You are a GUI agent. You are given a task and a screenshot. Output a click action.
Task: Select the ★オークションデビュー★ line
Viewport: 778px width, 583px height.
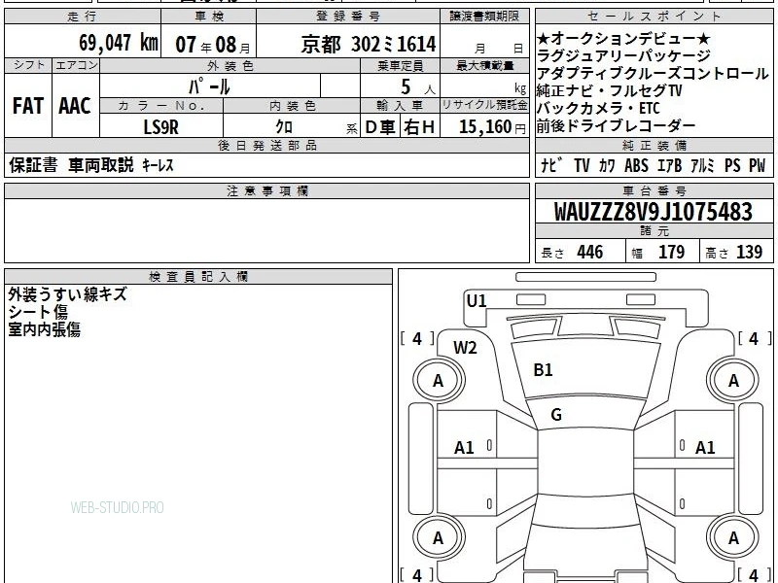point(623,38)
